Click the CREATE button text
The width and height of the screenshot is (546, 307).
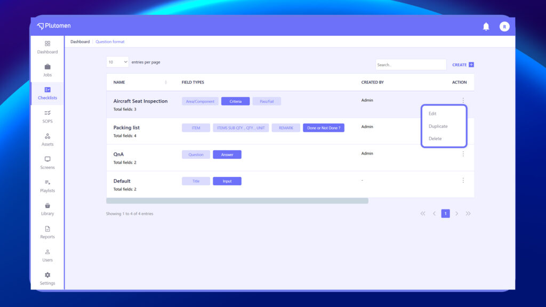pyautogui.click(x=459, y=64)
